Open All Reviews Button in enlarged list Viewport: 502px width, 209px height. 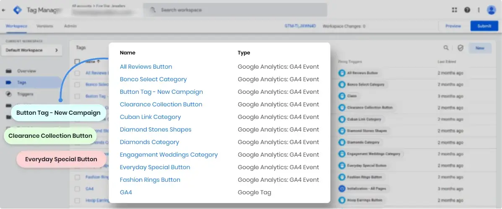(146, 67)
